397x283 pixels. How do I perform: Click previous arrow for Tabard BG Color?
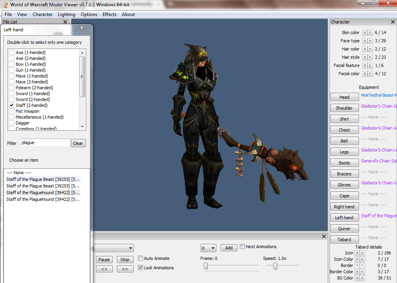(357, 278)
